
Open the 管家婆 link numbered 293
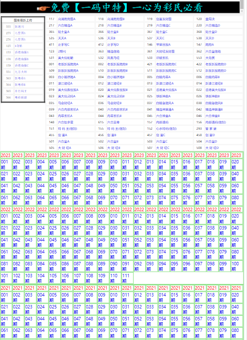[211, 129]
